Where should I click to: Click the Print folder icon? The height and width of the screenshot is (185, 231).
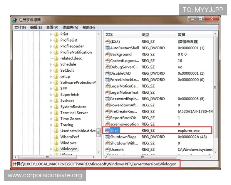(56, 34)
